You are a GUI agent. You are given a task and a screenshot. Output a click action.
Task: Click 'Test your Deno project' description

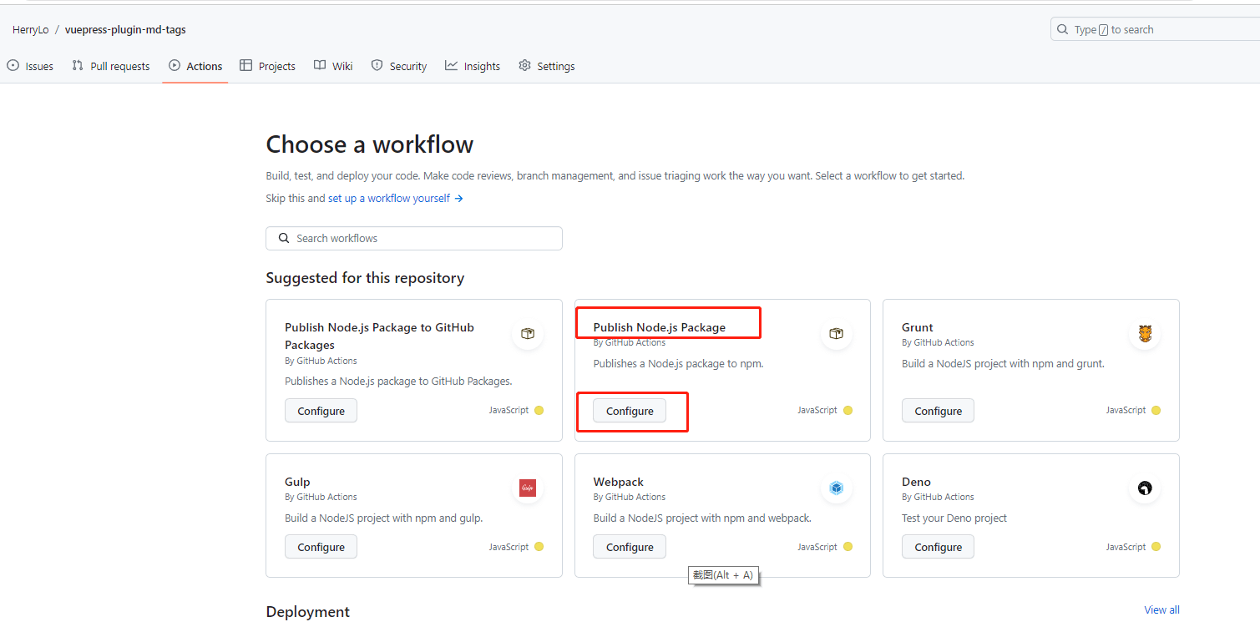point(954,518)
